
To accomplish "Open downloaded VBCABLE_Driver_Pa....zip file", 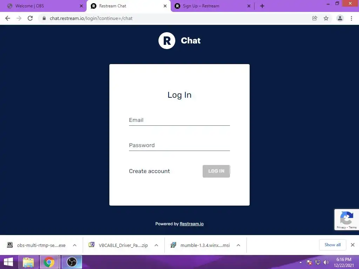I will click(118, 245).
